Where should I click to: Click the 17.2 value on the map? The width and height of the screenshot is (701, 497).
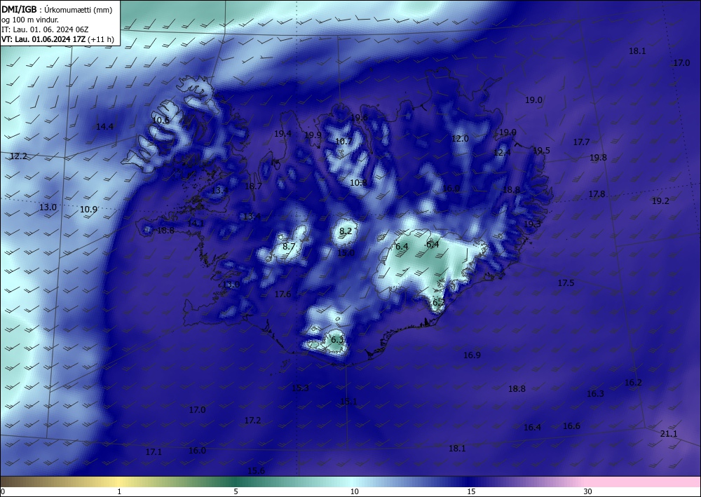(x=252, y=421)
